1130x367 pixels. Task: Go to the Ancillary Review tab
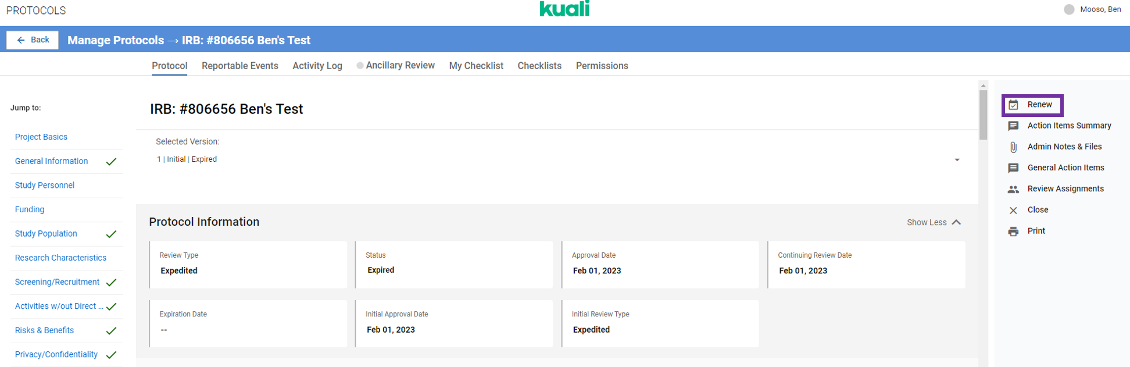coord(400,66)
